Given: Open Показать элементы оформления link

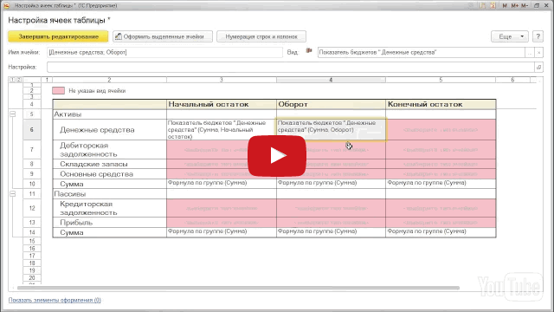Looking at the screenshot, I should (x=55, y=300).
